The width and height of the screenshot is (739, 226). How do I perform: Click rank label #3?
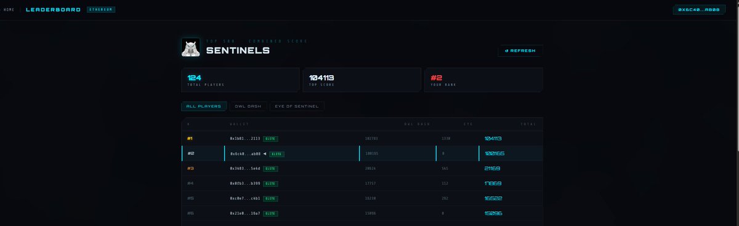point(190,169)
